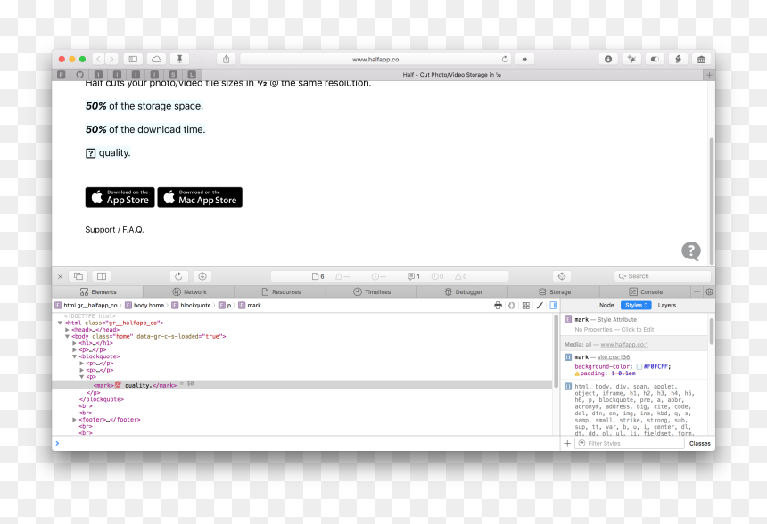Open the Styles dropdown selector
Viewport: 767px width, 524px height.
(636, 305)
